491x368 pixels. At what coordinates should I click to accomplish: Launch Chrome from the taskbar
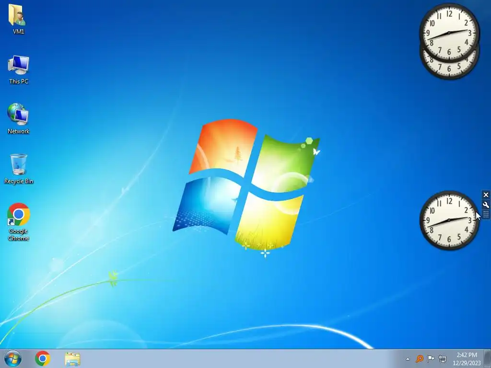click(43, 358)
